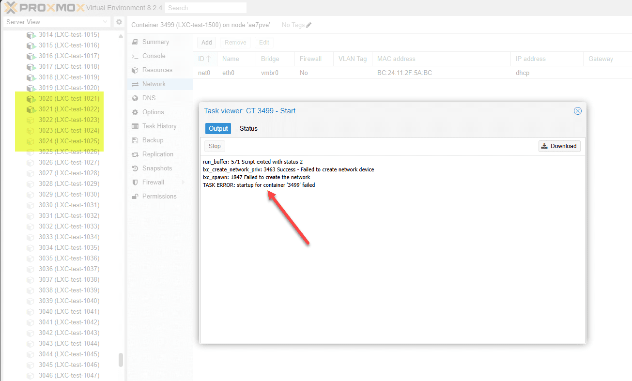Download the task log
The width and height of the screenshot is (632, 381).
point(559,146)
